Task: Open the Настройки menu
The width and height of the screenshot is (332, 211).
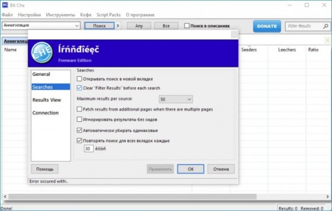Action: coord(29,15)
